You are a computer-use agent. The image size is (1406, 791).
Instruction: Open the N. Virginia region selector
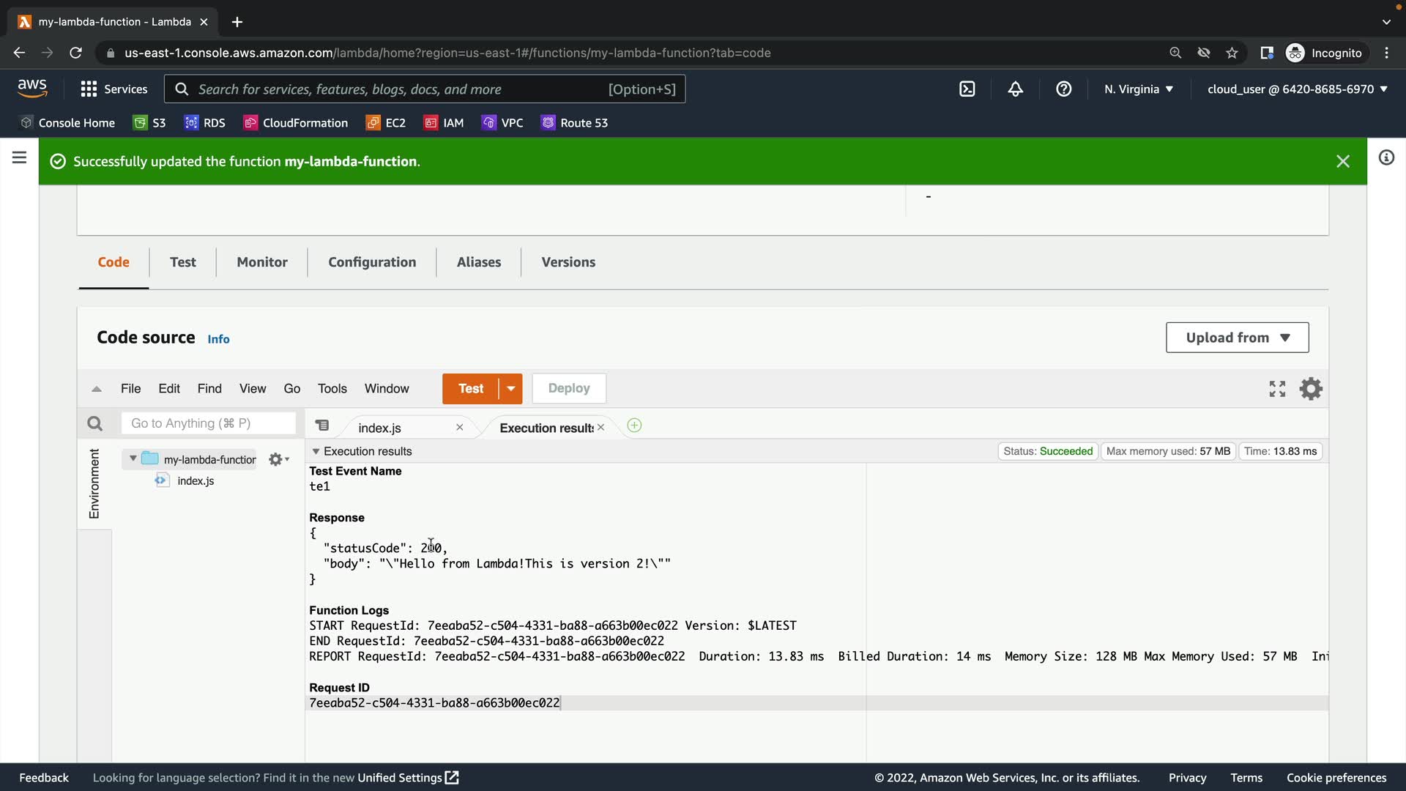[x=1138, y=89]
